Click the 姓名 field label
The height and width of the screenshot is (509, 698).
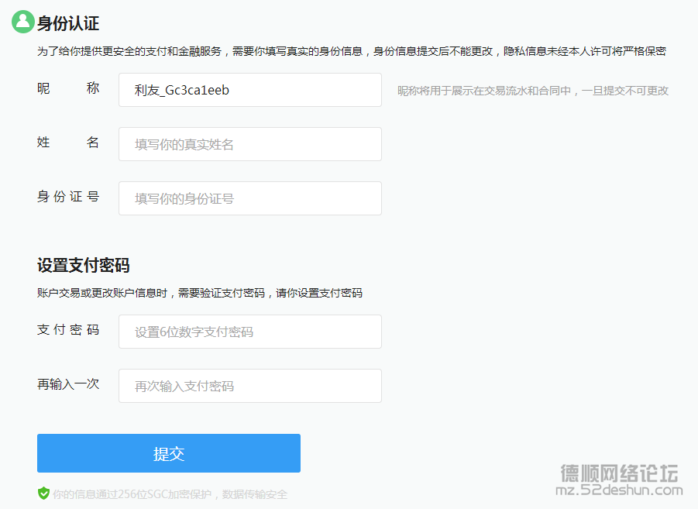tap(68, 143)
